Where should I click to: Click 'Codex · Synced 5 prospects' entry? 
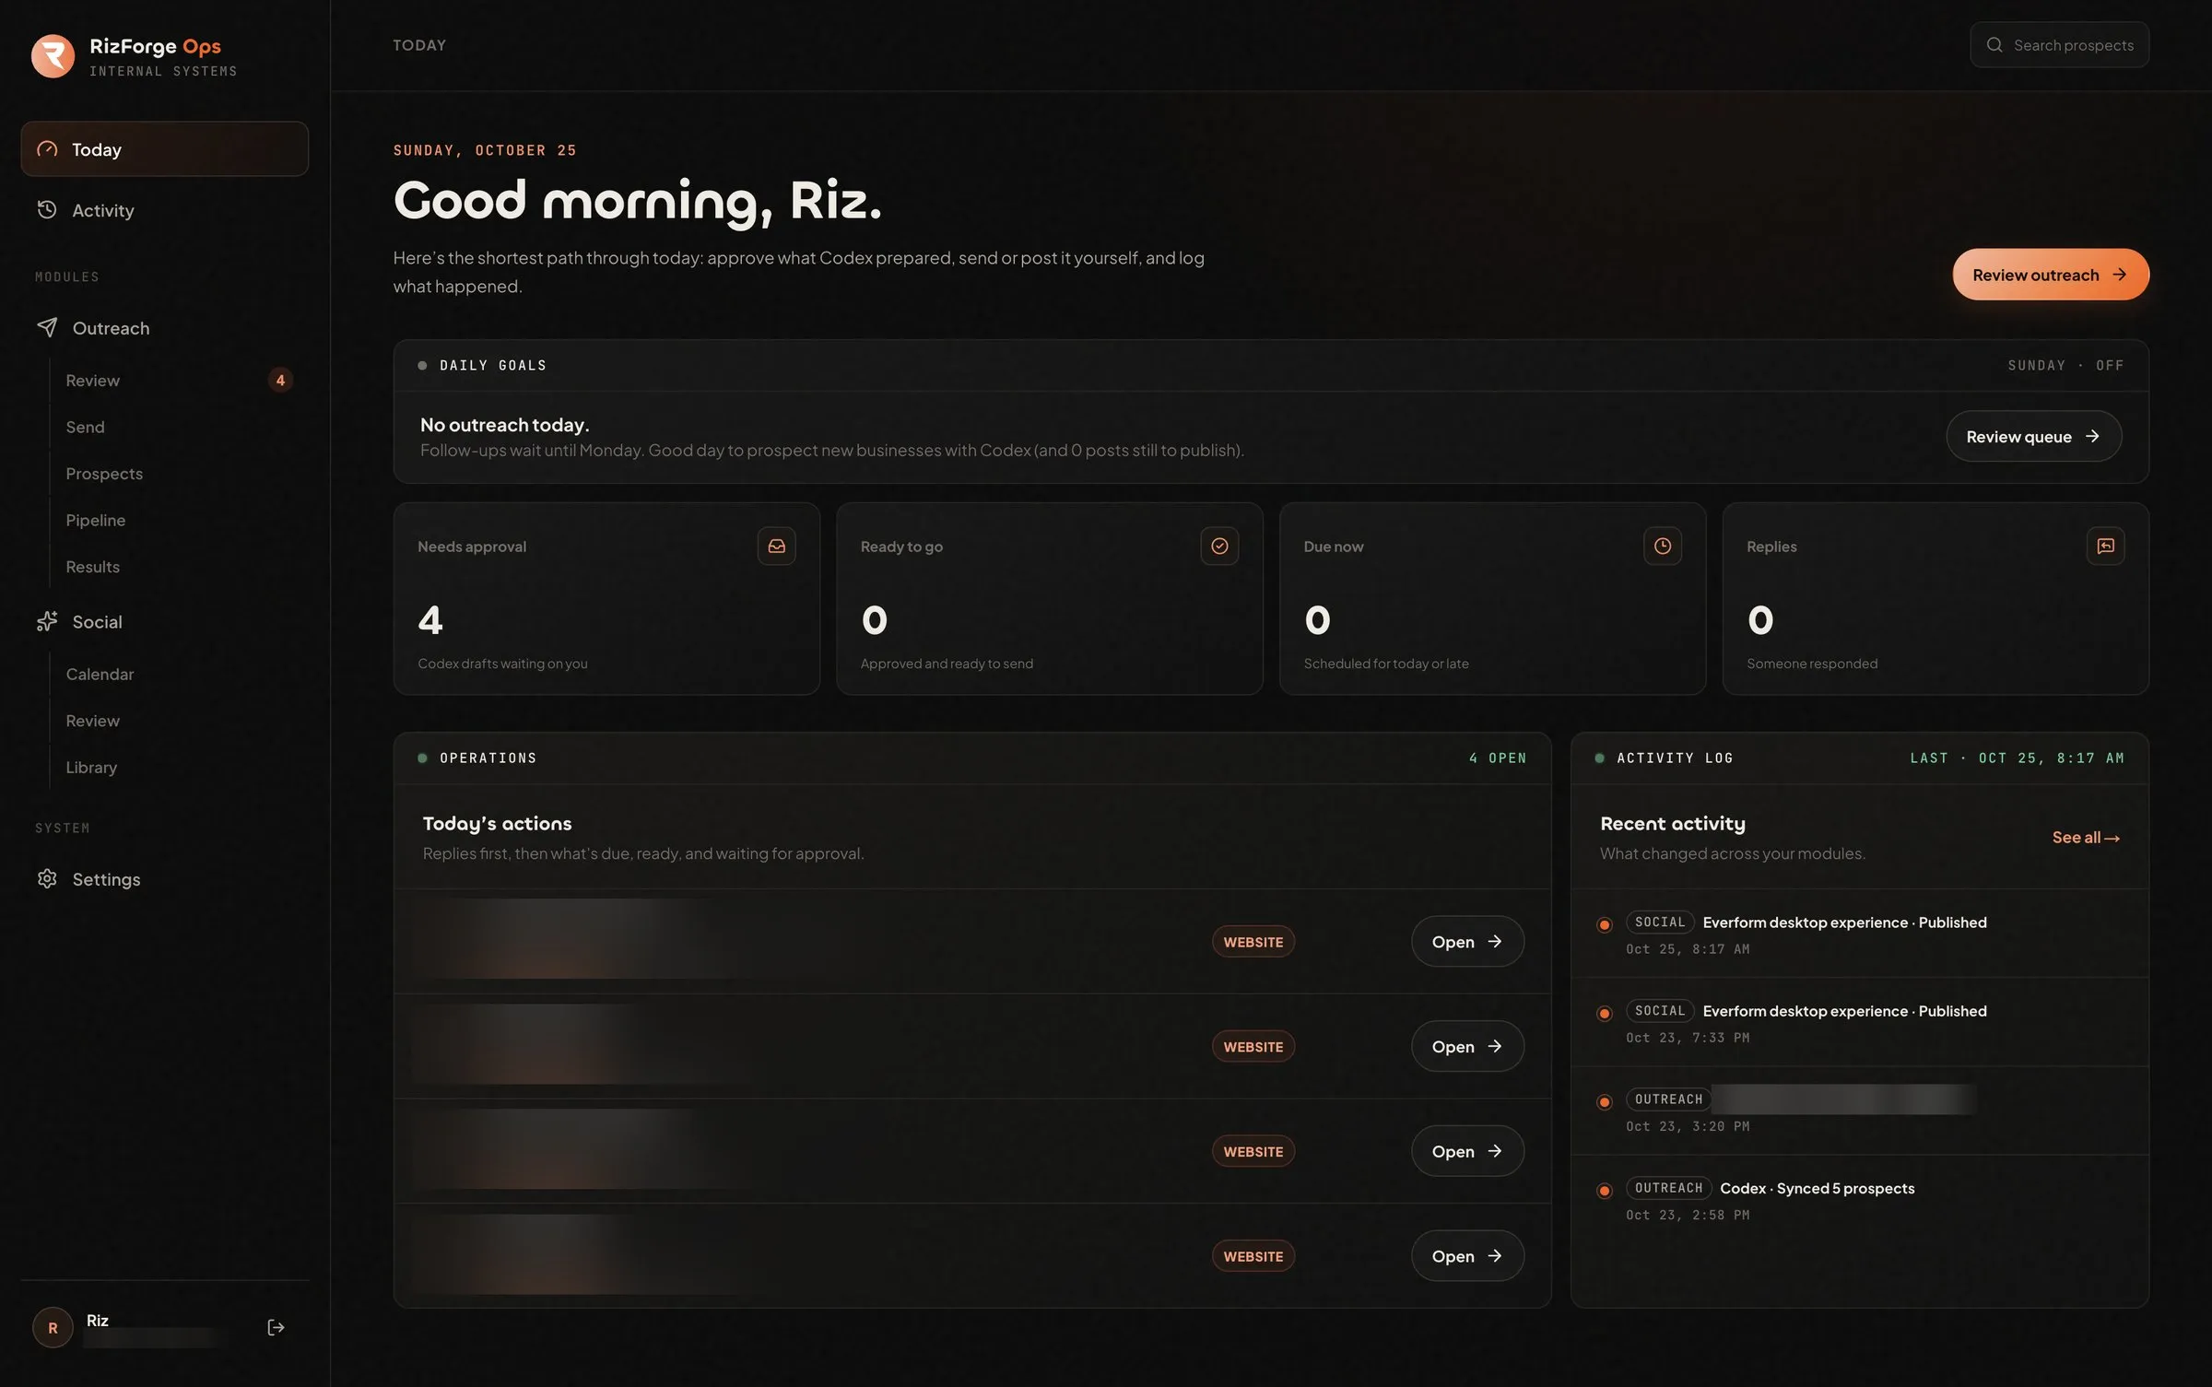coord(1817,1189)
